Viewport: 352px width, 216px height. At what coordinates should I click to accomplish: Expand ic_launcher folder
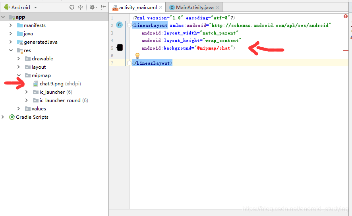pyautogui.click(x=27, y=92)
